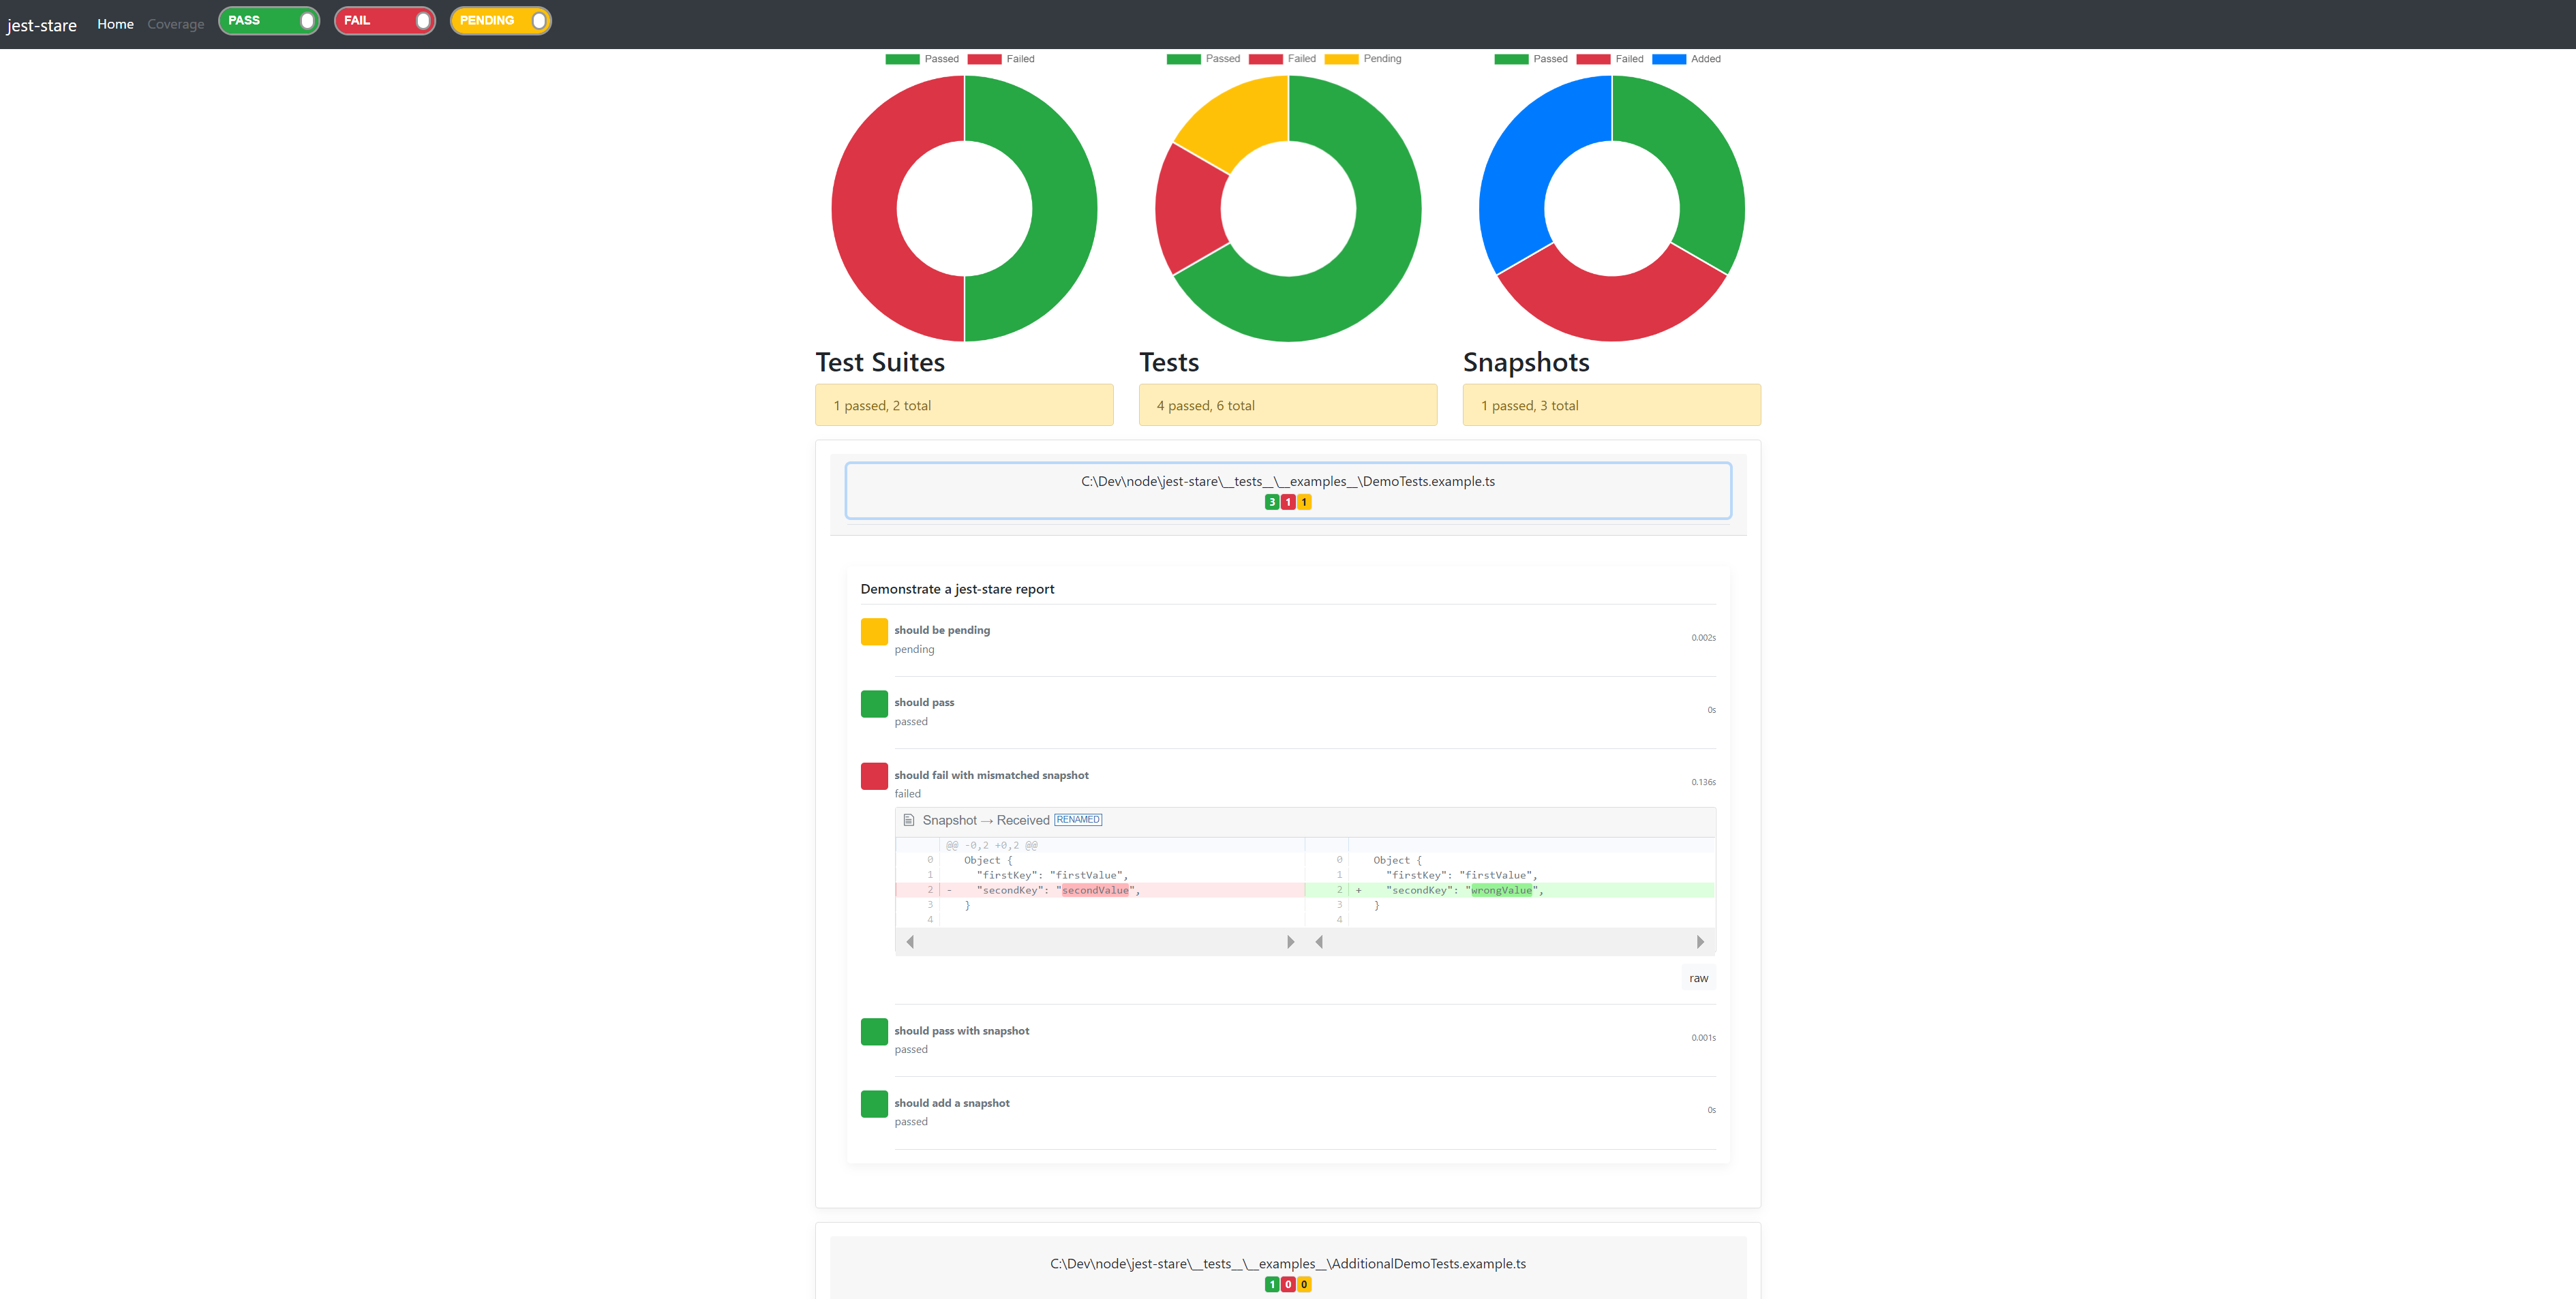Open the Home navigation item
2576x1299 pixels.
click(x=115, y=23)
